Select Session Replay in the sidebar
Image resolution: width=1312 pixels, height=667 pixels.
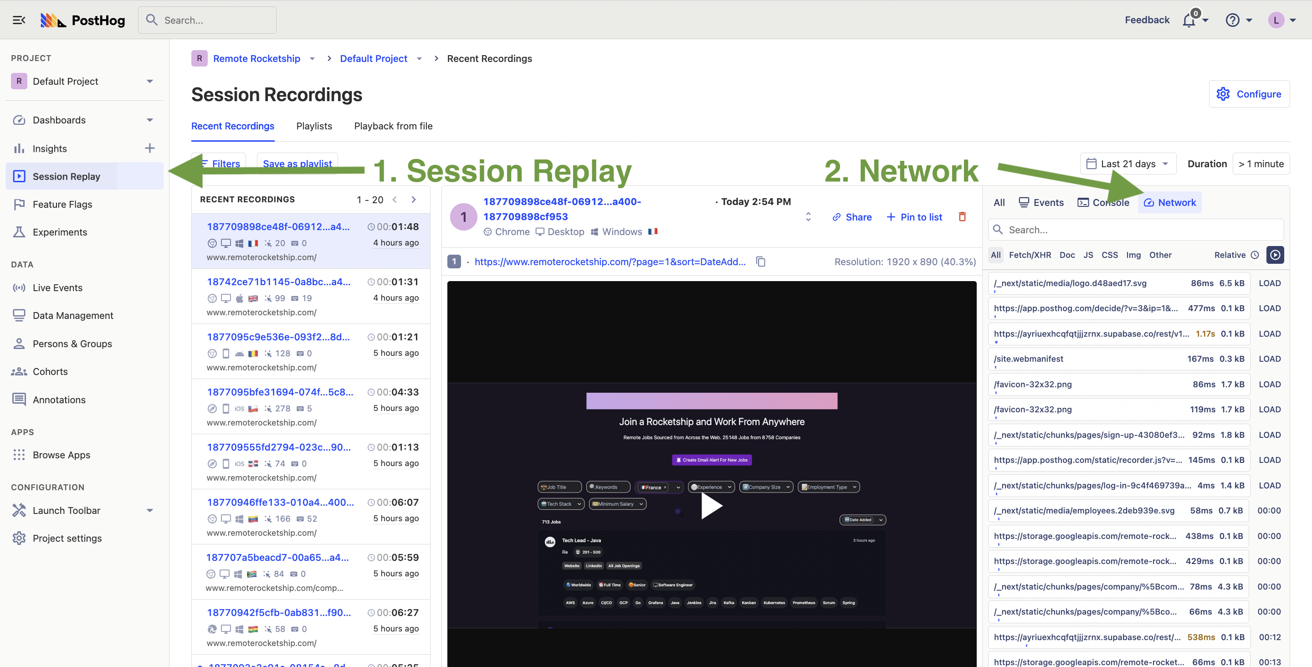pos(66,176)
